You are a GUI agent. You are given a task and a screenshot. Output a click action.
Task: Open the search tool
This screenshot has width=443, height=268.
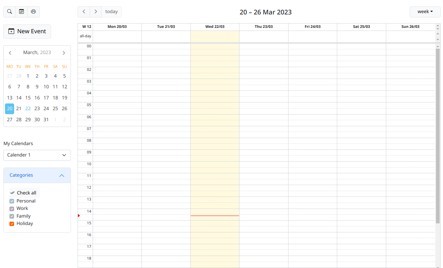9,11
